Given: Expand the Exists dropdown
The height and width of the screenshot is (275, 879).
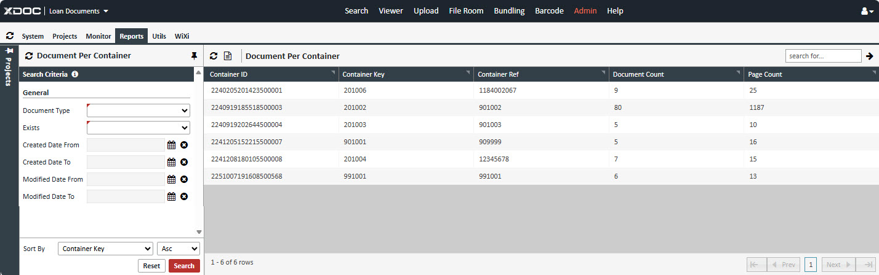Looking at the screenshot, I should point(138,128).
